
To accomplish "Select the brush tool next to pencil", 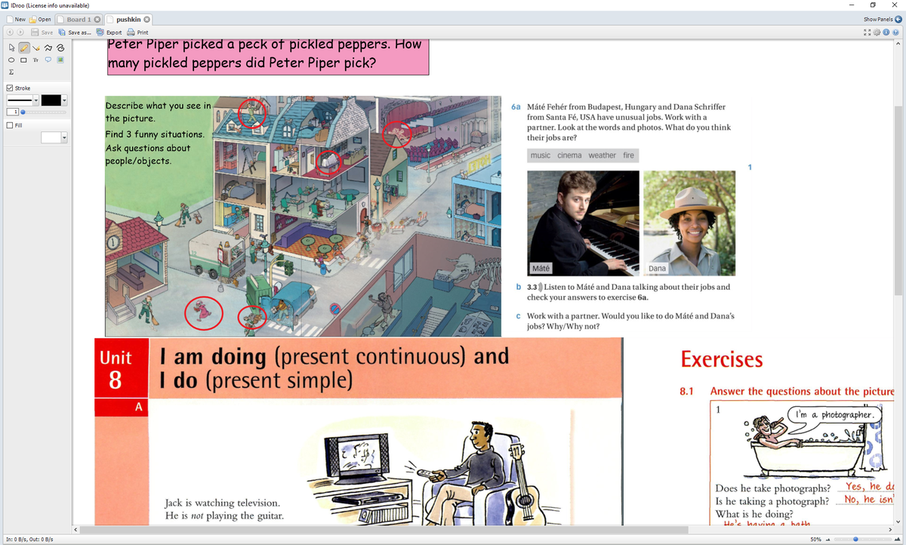I will [35, 47].
